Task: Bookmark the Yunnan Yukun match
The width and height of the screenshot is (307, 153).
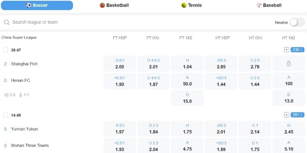Action: click(x=5, y=115)
